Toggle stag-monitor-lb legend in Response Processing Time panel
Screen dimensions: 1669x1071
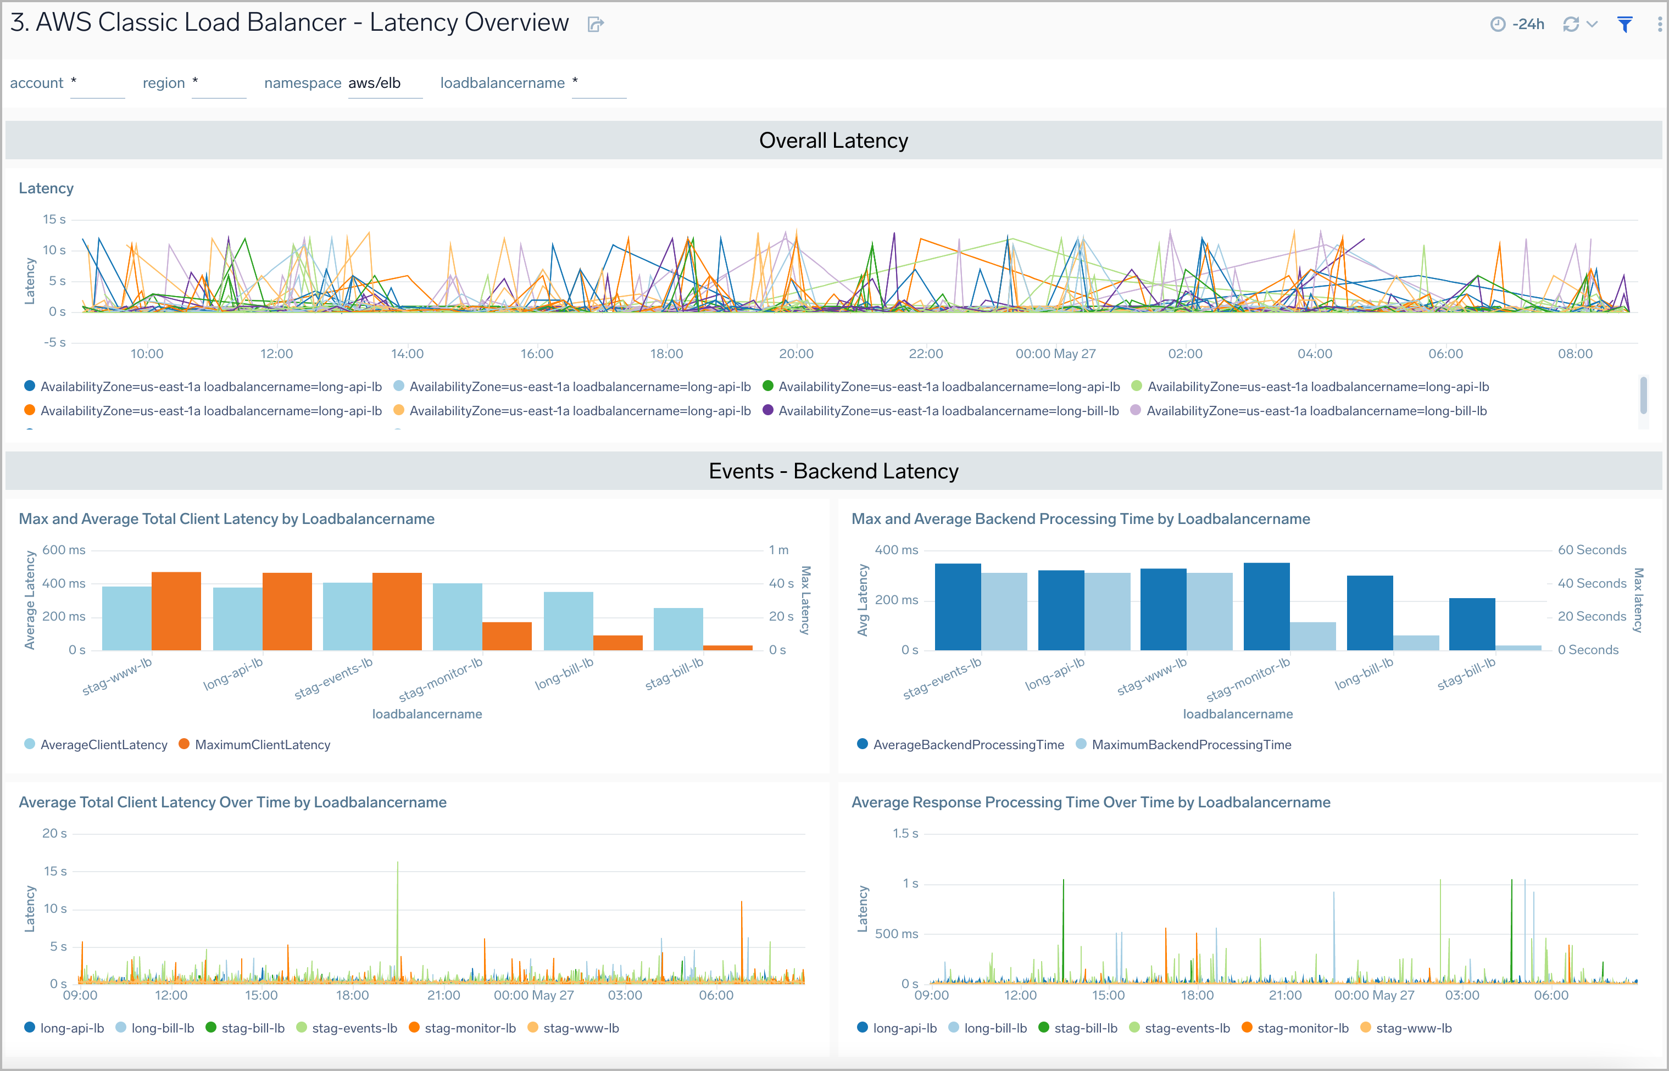click(1295, 1029)
